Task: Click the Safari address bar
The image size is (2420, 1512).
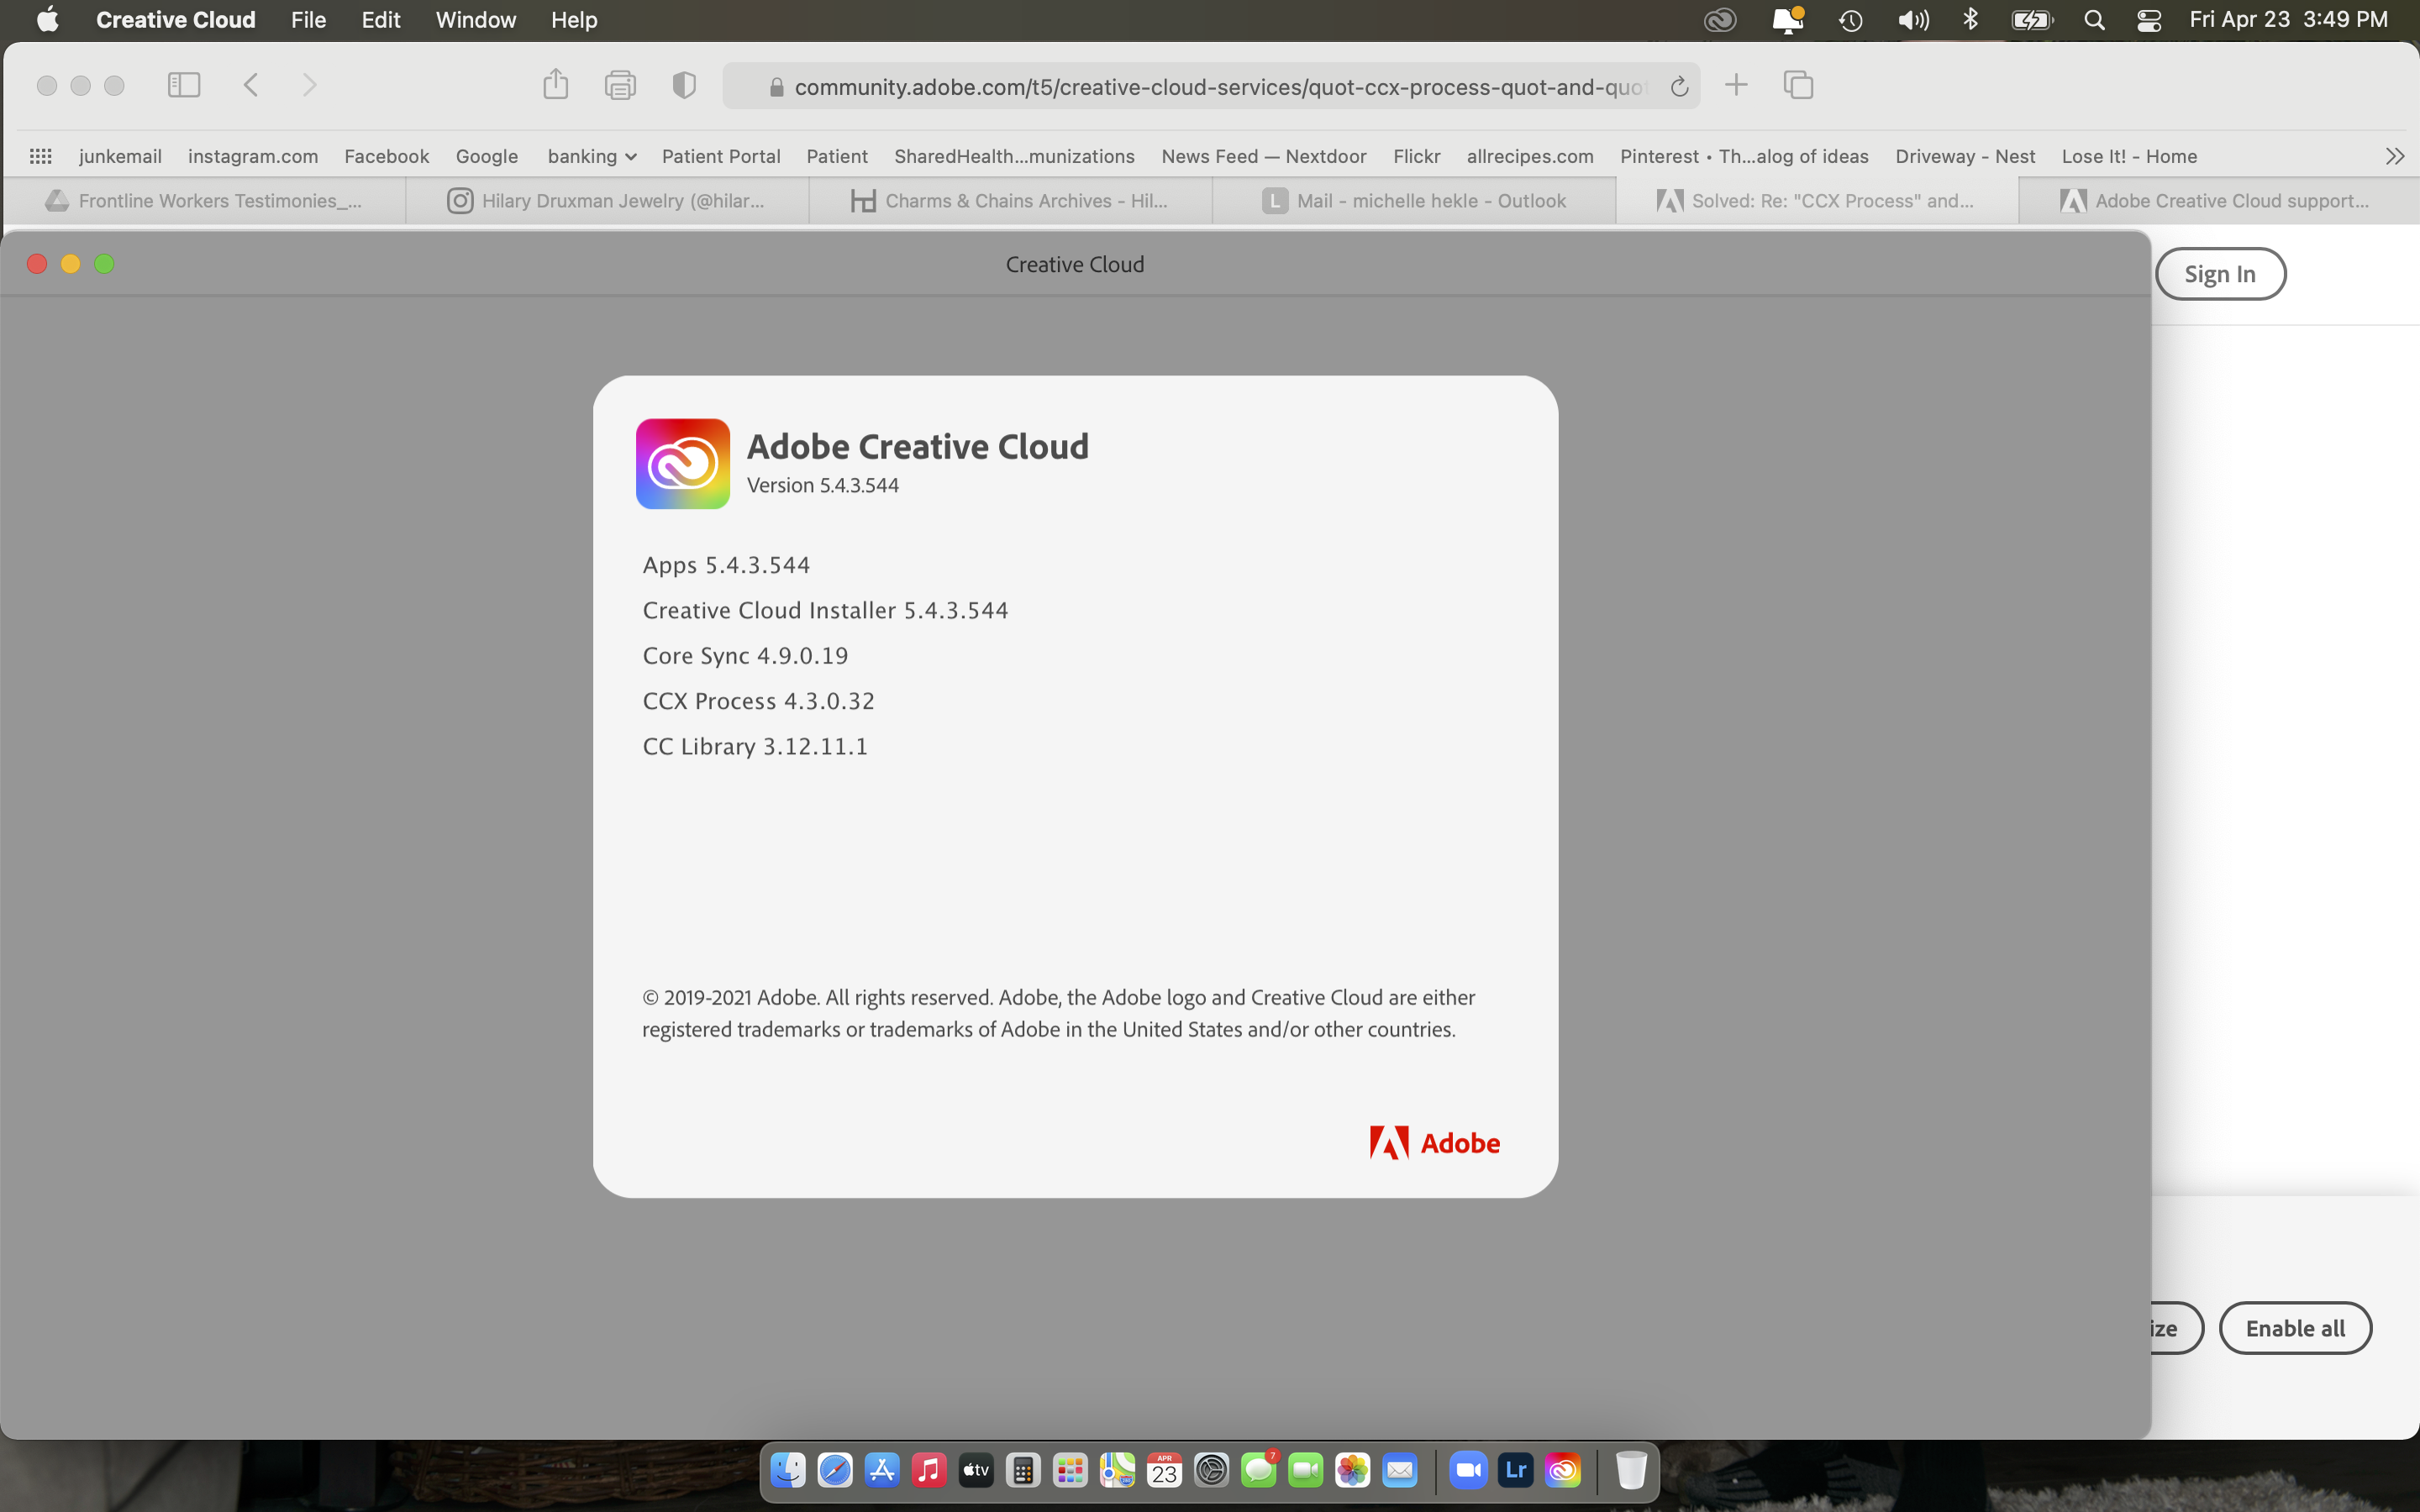Action: tap(1200, 86)
